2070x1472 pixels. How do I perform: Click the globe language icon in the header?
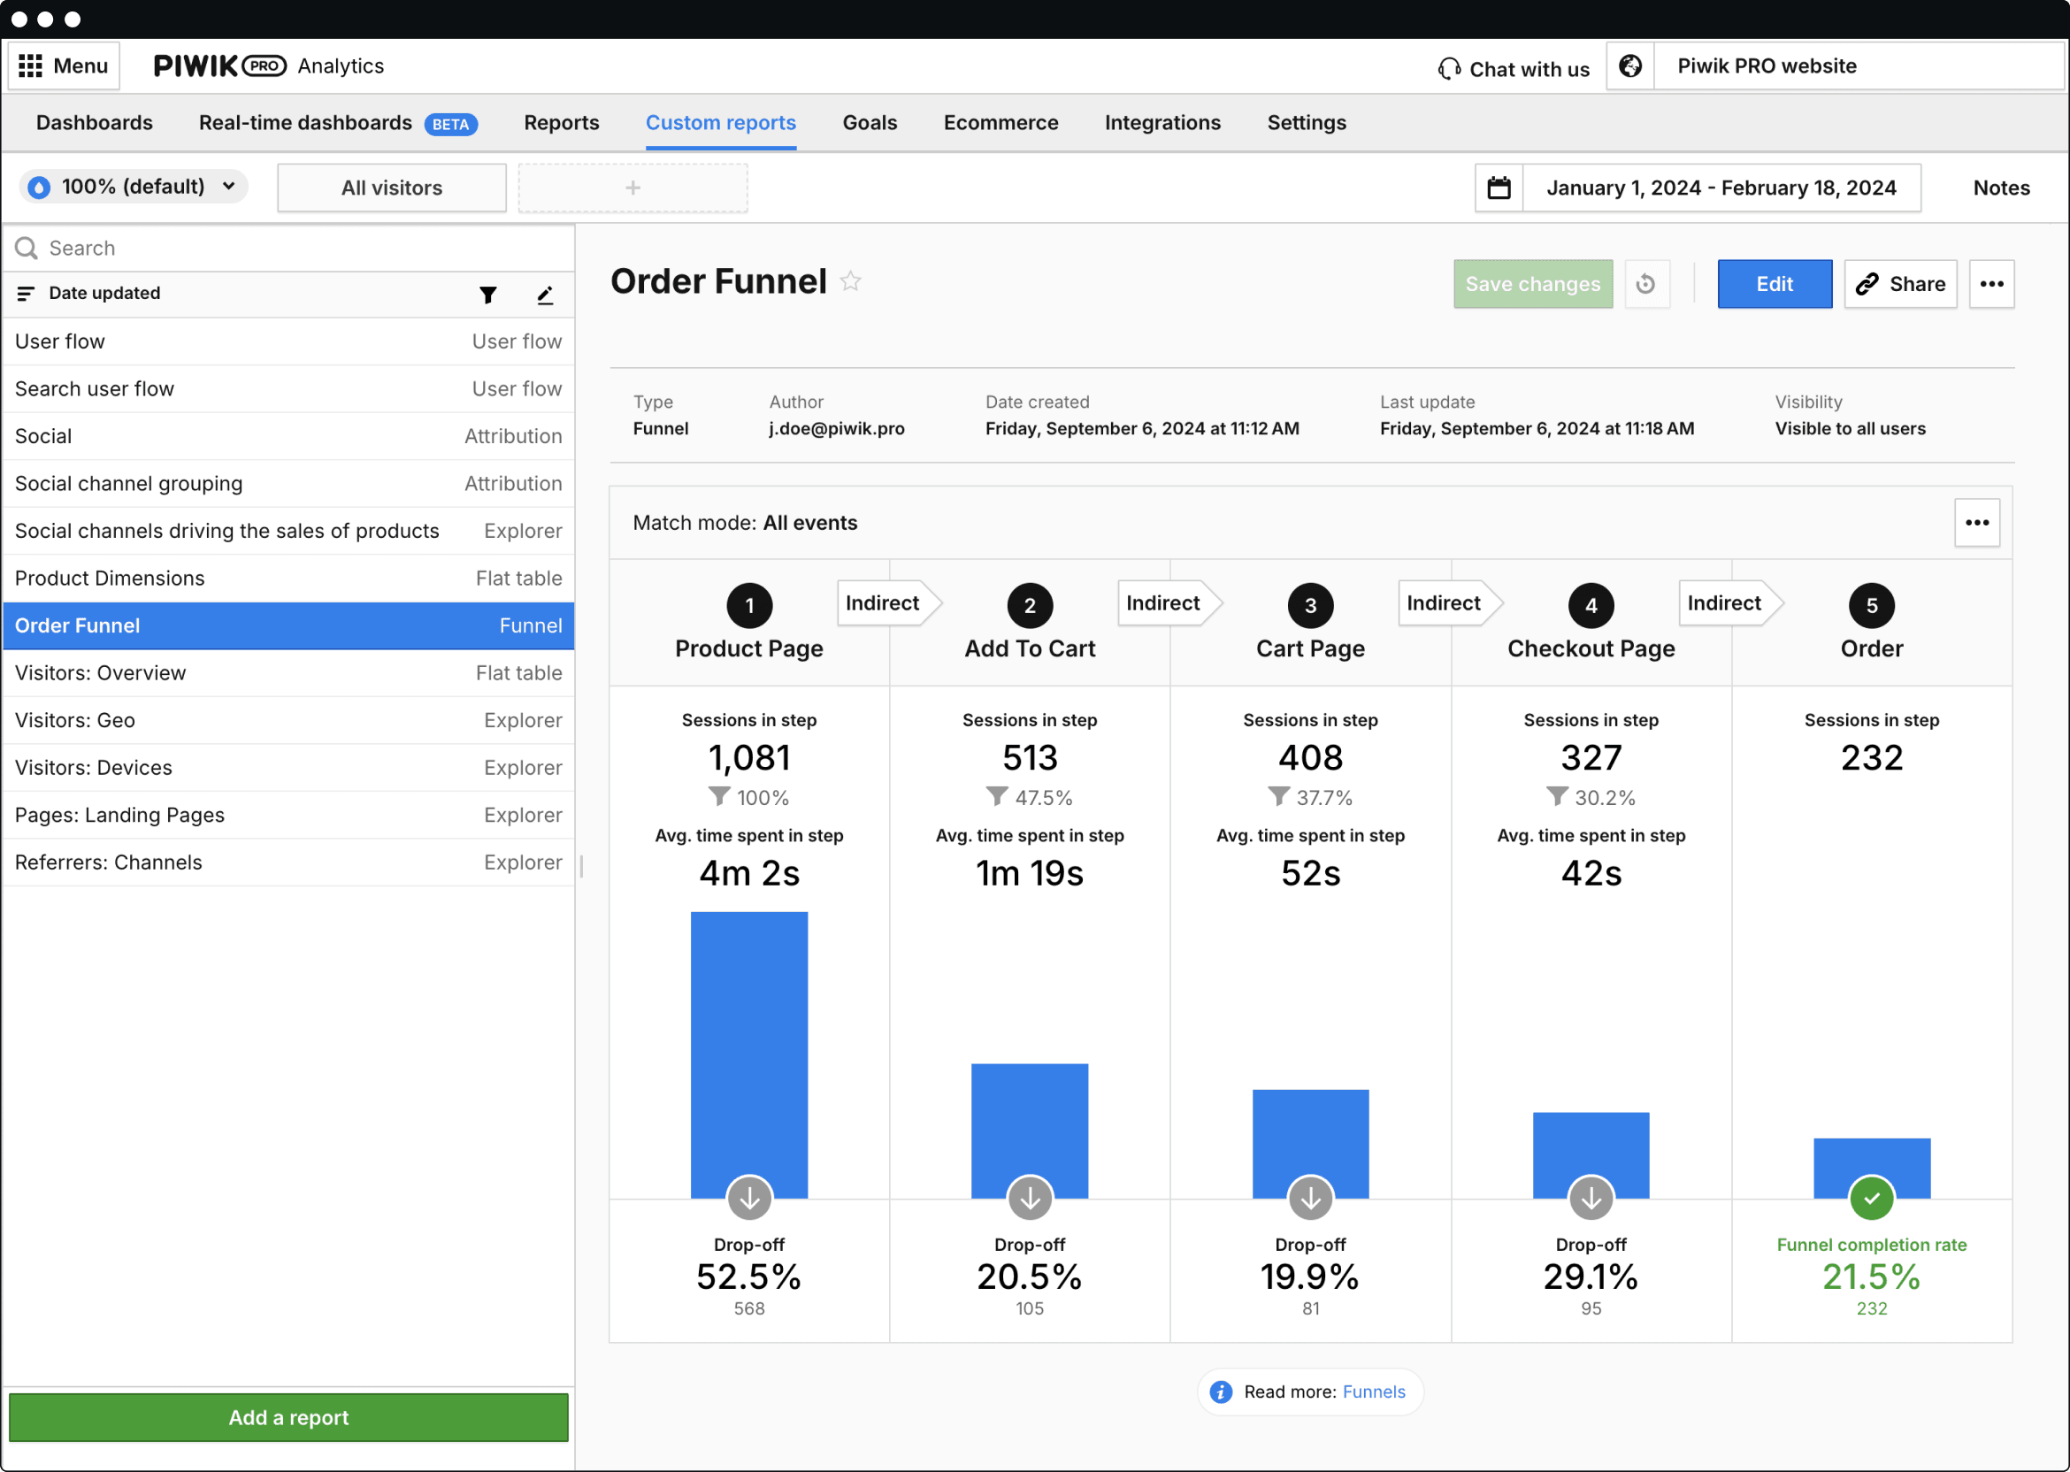(1630, 65)
